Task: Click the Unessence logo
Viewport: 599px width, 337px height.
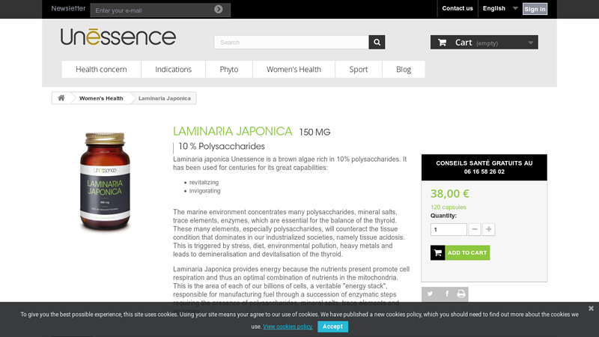Action: pyautogui.click(x=118, y=37)
